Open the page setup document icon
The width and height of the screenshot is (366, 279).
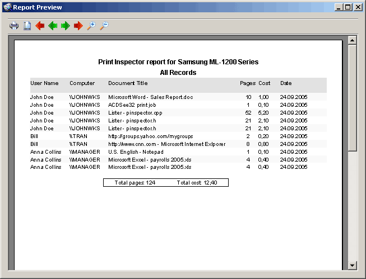[27, 26]
